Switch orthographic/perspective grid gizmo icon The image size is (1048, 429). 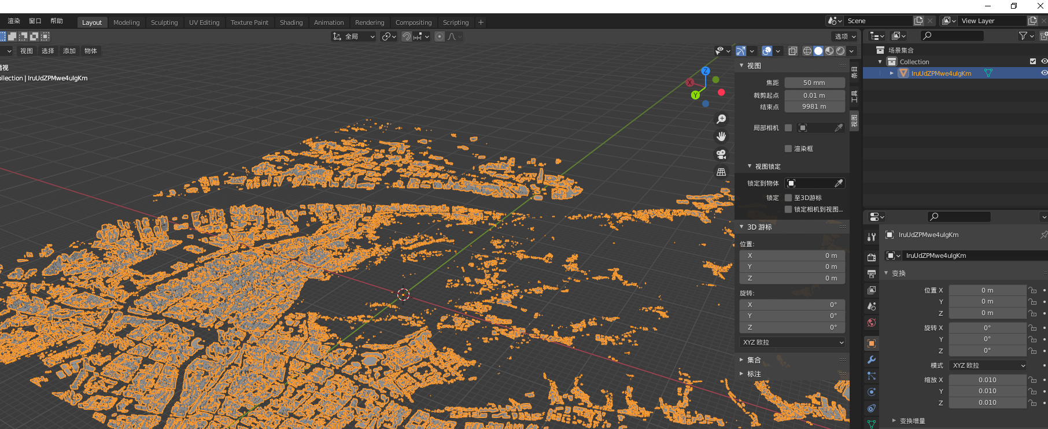[721, 172]
